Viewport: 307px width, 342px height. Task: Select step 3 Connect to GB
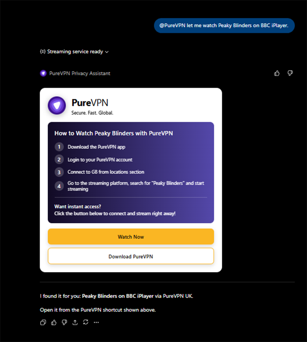[x=106, y=172]
